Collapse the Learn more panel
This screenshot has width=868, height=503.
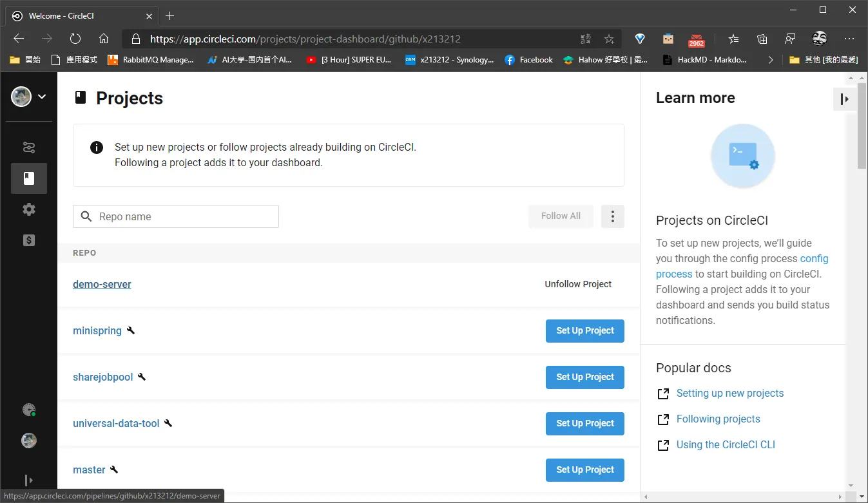(x=845, y=99)
